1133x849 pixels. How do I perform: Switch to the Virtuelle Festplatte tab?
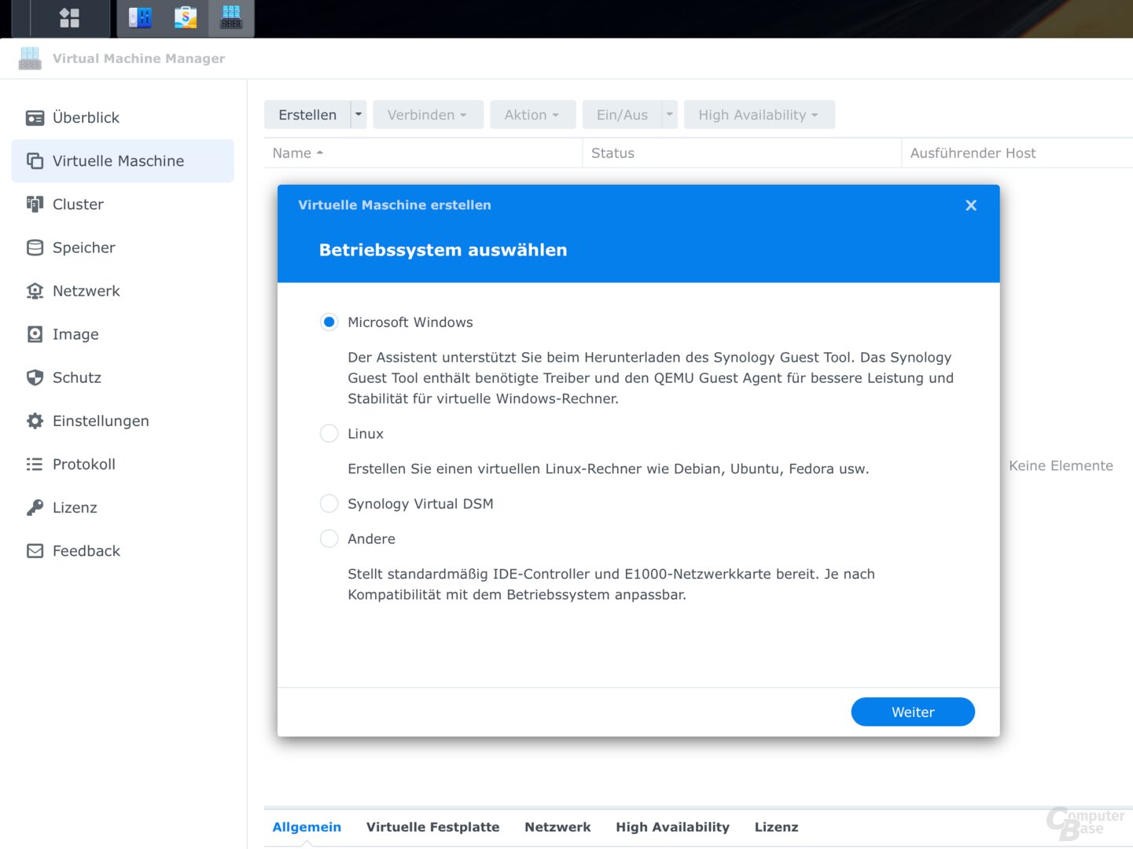[432, 827]
